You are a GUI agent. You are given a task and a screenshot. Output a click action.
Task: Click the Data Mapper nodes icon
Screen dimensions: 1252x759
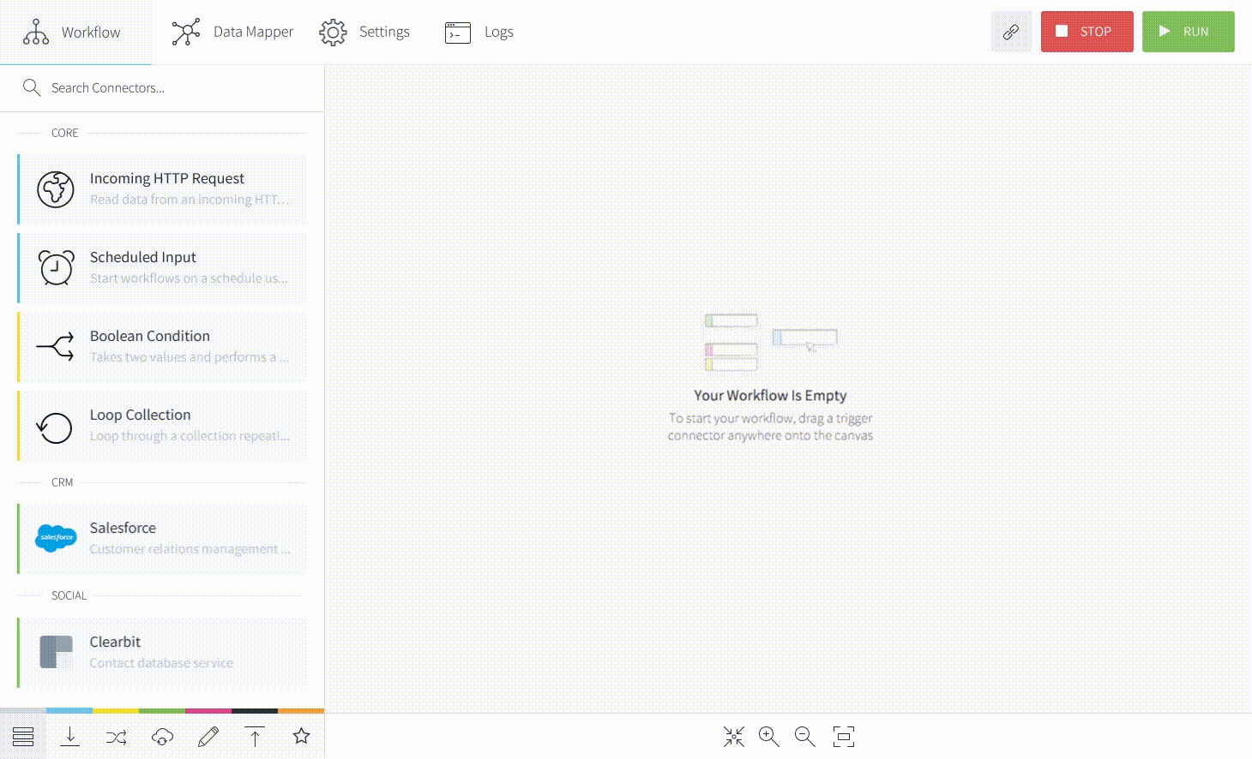186,32
